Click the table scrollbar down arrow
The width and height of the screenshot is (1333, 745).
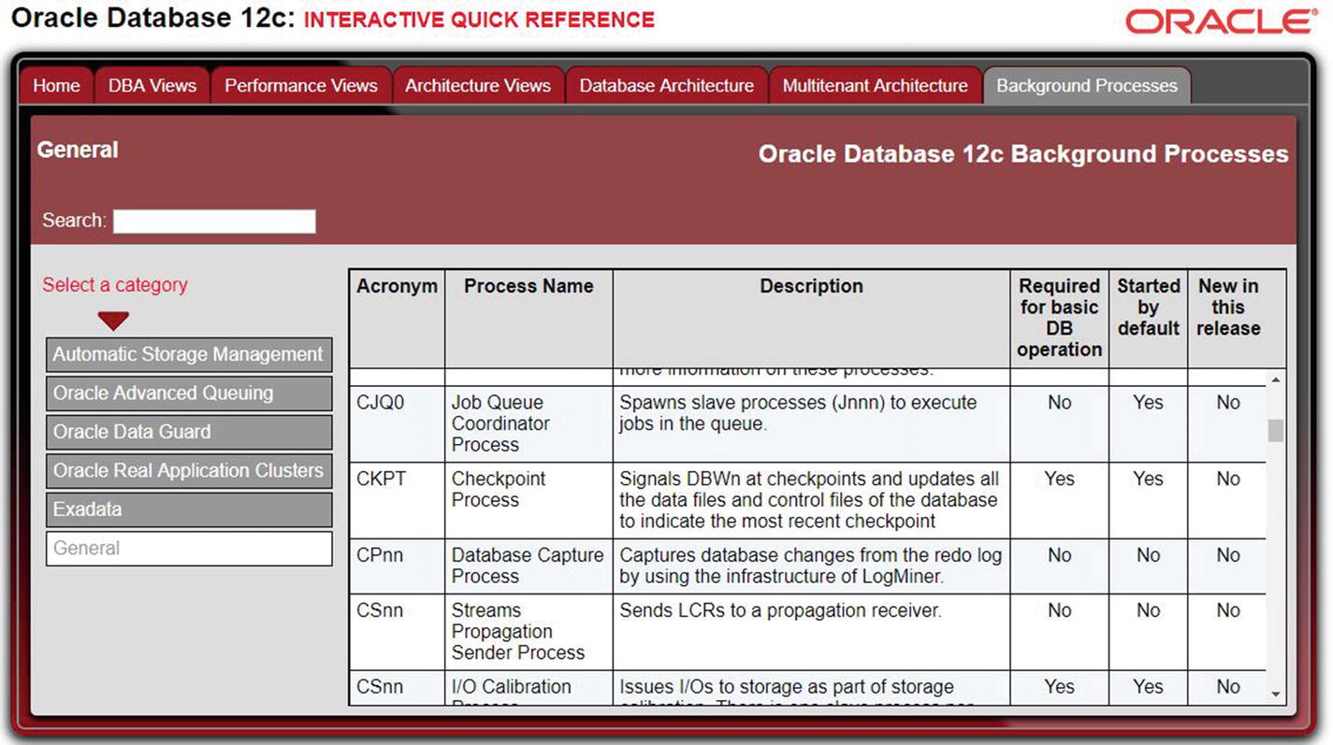[x=1276, y=695]
